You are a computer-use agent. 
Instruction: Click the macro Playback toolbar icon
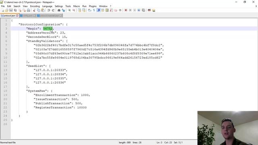coord(134,10)
